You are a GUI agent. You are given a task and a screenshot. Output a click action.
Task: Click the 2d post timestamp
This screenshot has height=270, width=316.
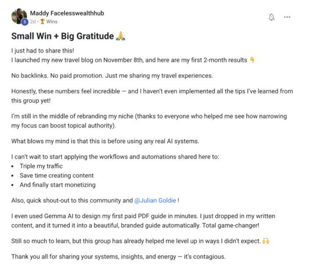point(33,21)
